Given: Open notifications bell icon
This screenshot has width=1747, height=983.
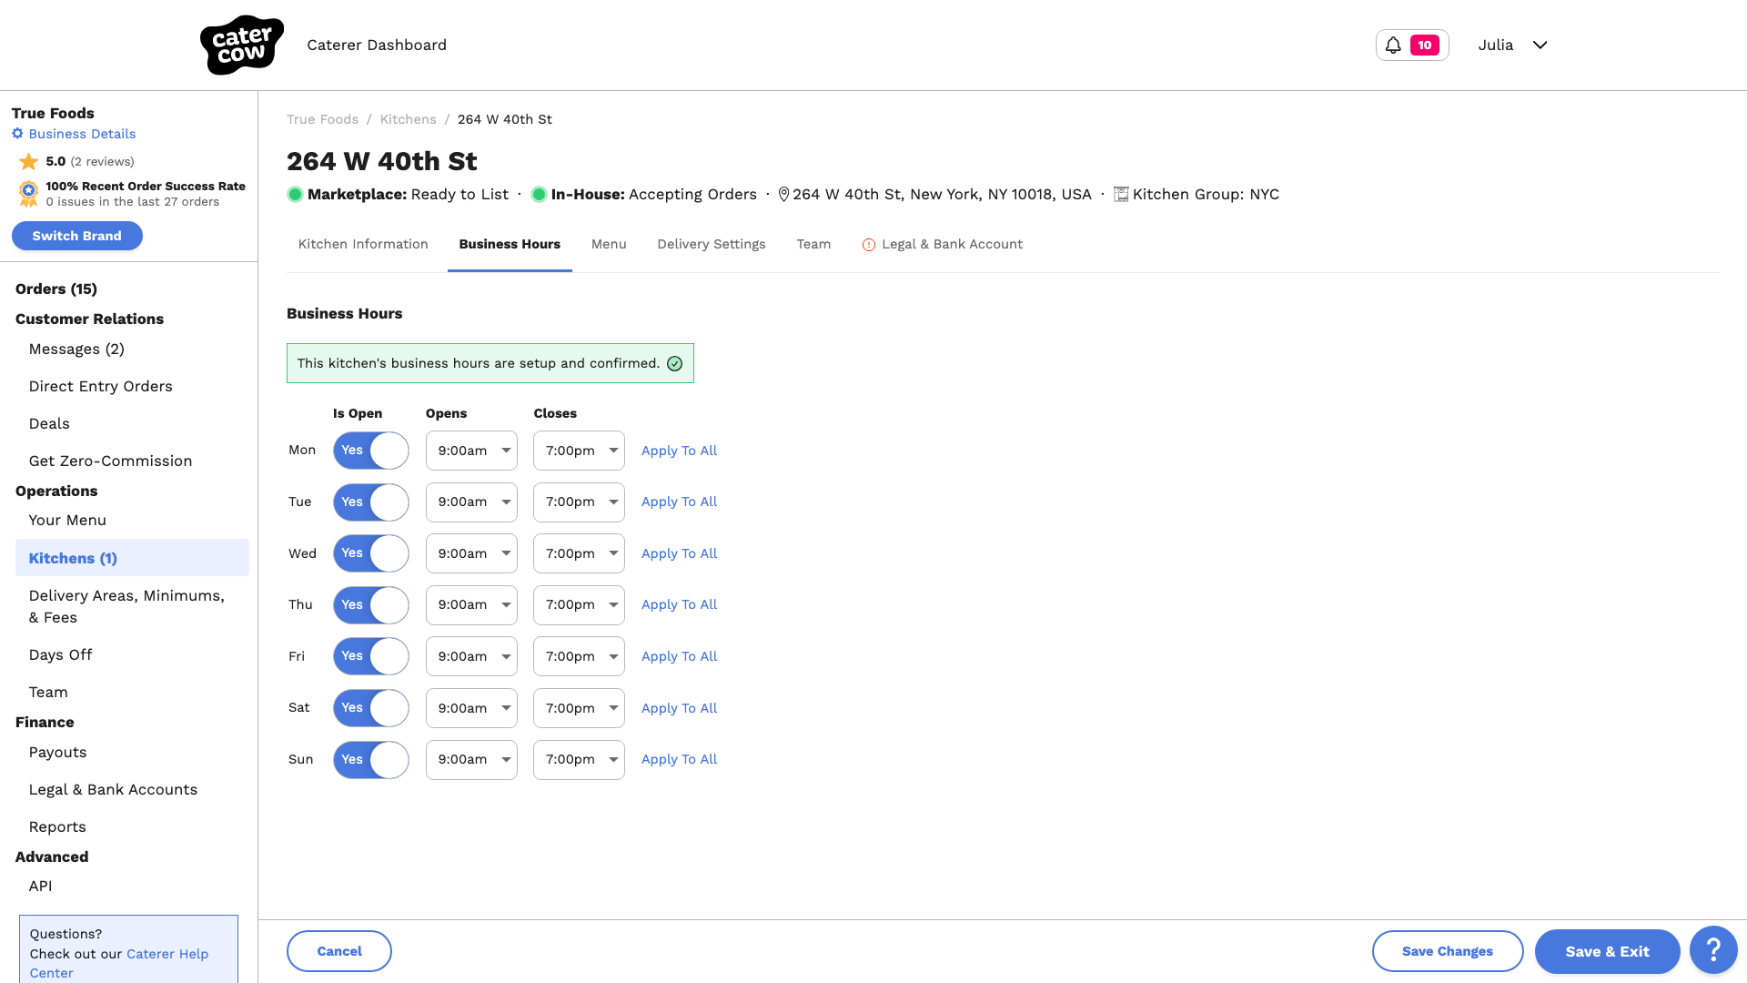Looking at the screenshot, I should point(1393,45).
